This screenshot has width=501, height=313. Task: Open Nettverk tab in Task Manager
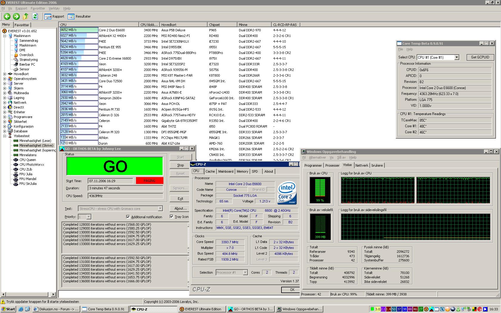[362, 165]
